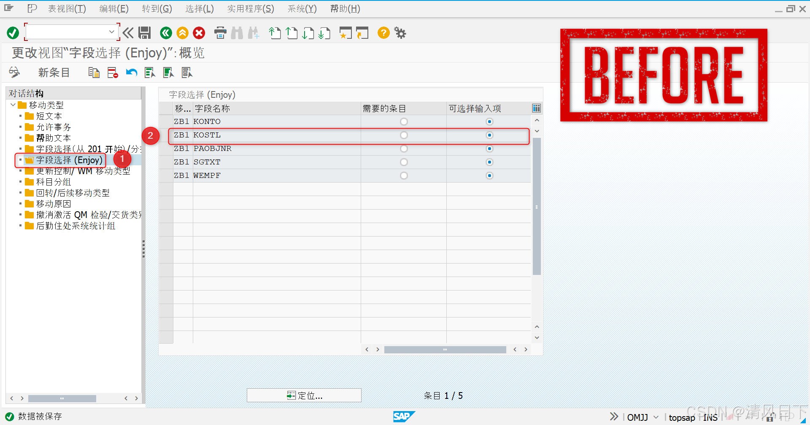Open table settings column configuration icon
Image resolution: width=810 pixels, height=425 pixels.
click(536, 108)
